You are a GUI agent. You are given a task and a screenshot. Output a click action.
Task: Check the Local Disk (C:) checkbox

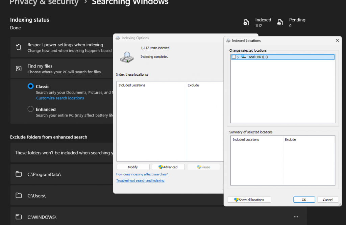click(234, 57)
